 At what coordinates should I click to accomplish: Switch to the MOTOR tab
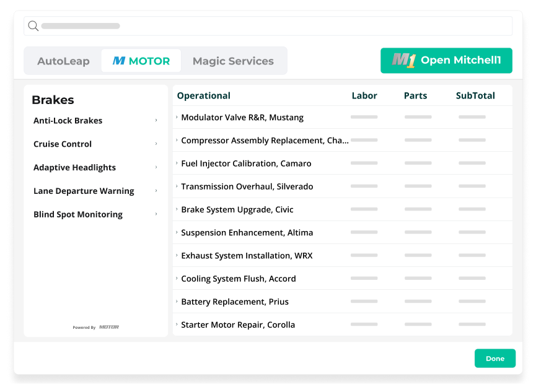click(141, 61)
